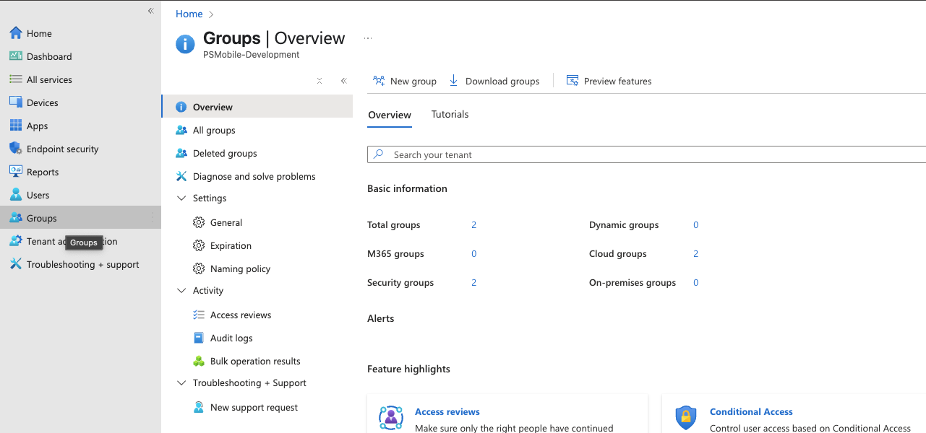Focus the Search your tenant field

click(647, 154)
